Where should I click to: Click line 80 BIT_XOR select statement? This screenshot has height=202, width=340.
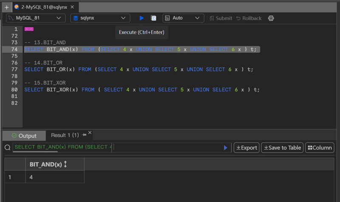pyautogui.click(x=142, y=90)
